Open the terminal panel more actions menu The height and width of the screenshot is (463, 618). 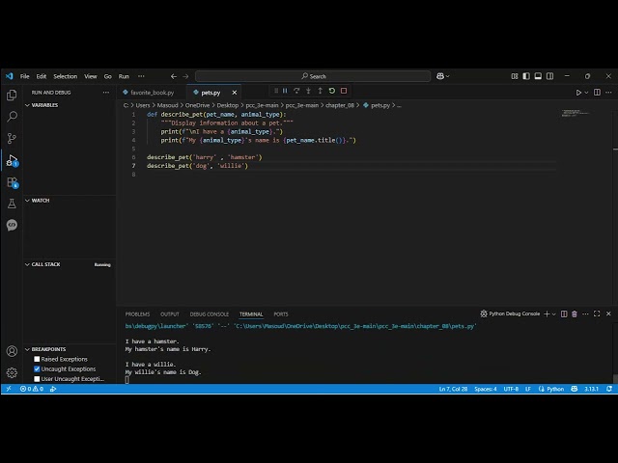point(585,313)
